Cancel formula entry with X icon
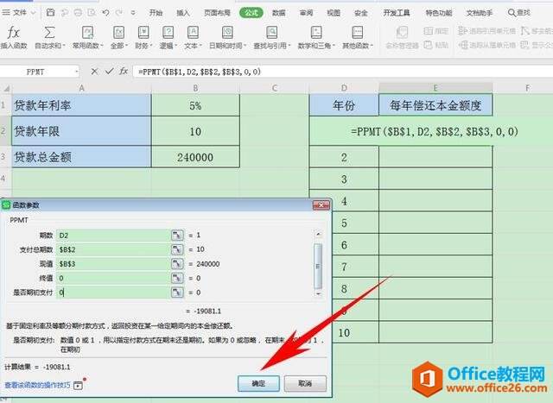The image size is (553, 403). (94, 72)
